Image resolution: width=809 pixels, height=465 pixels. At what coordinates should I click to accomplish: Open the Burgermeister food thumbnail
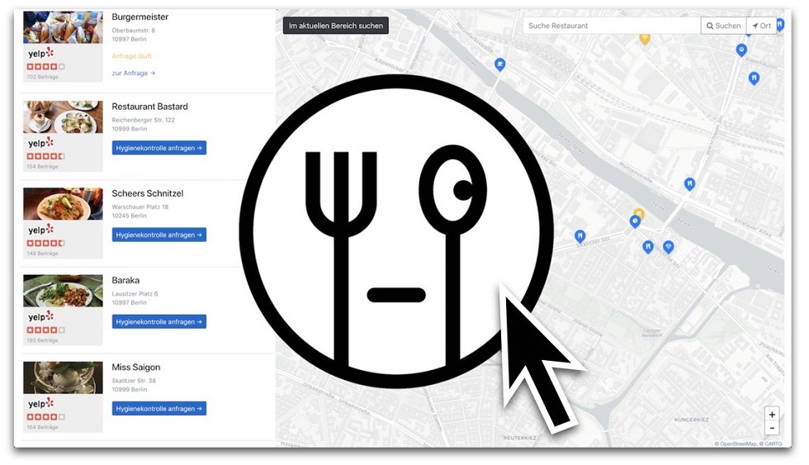tap(63, 27)
